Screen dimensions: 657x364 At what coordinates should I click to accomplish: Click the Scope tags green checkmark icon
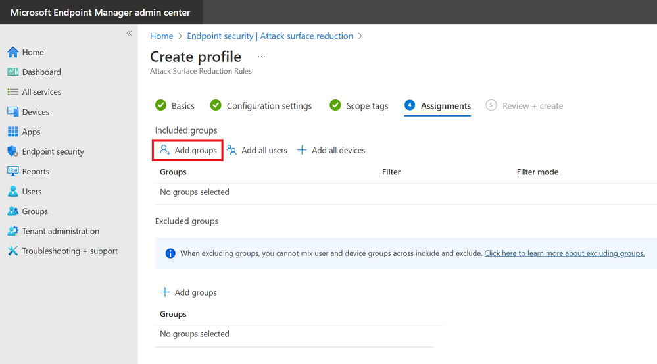335,105
